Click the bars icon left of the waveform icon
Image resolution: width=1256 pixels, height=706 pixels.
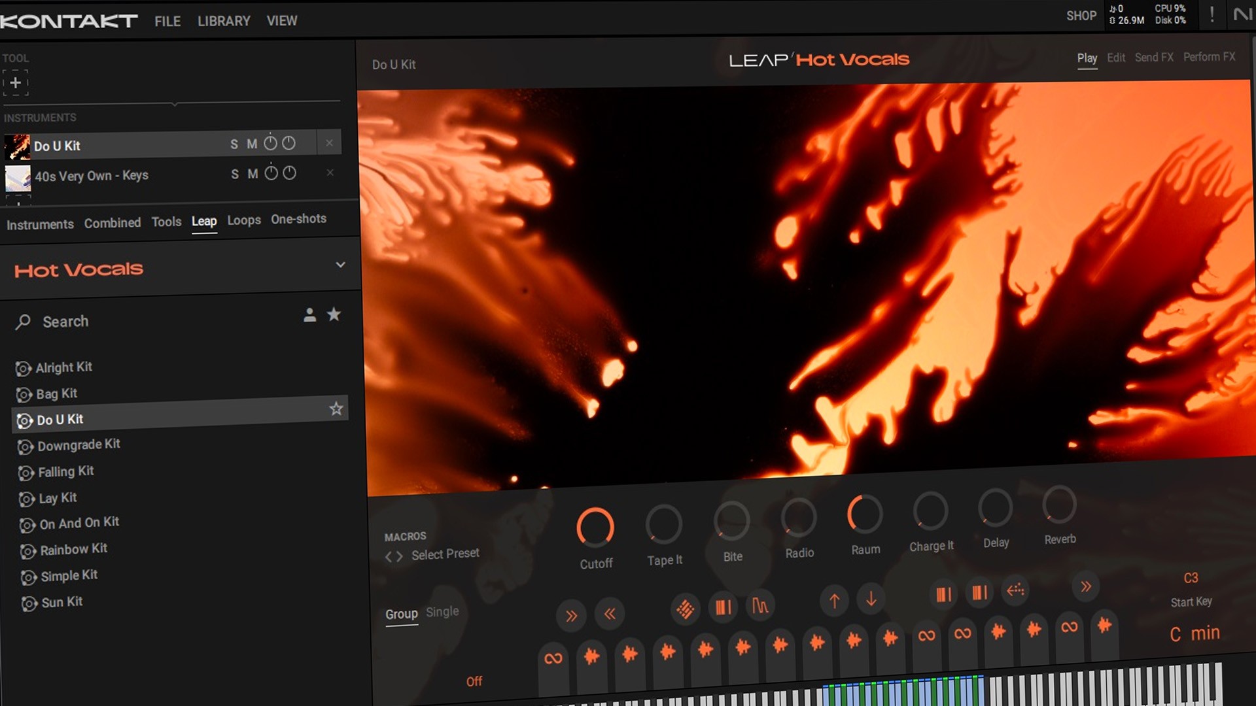(723, 607)
